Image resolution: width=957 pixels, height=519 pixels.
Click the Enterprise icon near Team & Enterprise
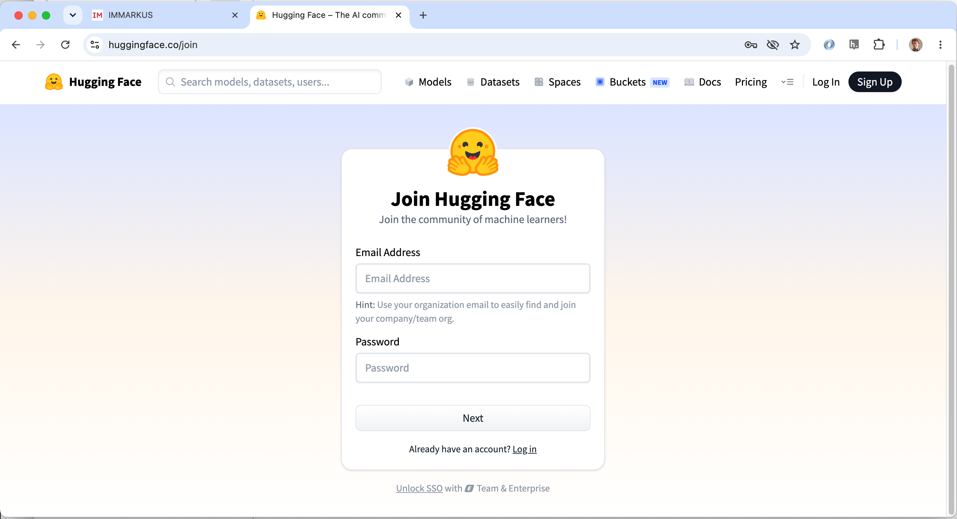pyautogui.click(x=469, y=488)
